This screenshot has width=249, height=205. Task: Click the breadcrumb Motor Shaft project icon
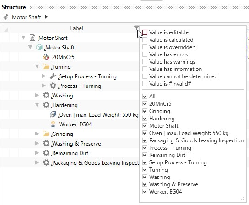tap(5, 17)
